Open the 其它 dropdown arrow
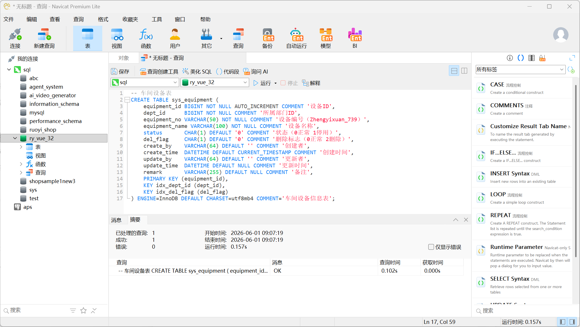The height and width of the screenshot is (327, 580). coord(221,38)
